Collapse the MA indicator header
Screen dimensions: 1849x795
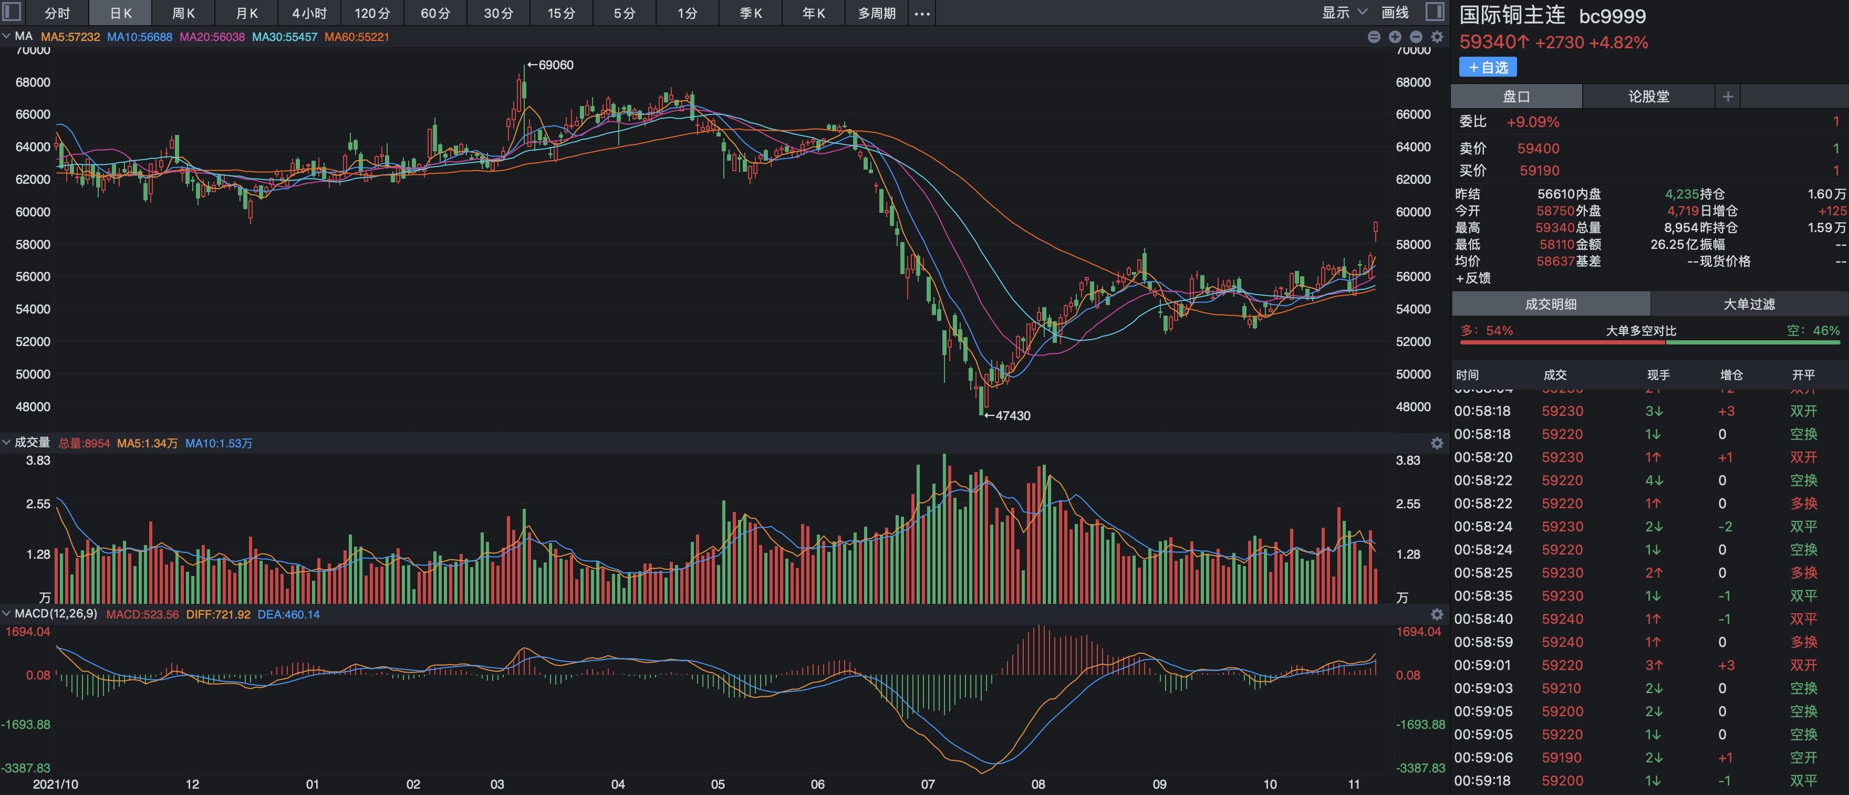6,36
